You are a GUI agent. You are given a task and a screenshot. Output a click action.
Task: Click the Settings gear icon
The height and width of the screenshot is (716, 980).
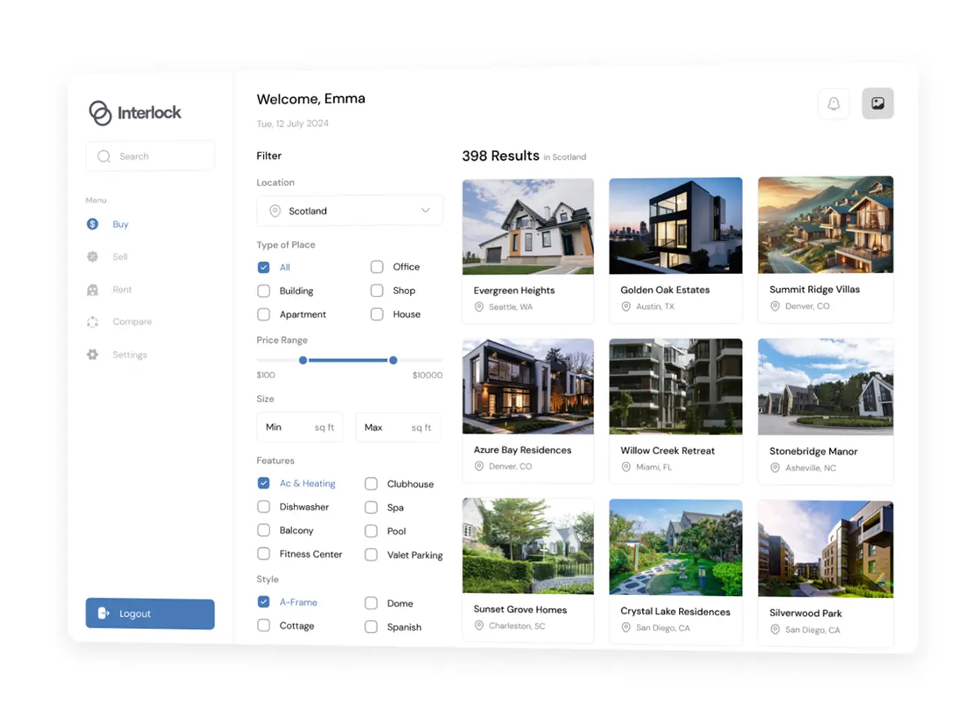pyautogui.click(x=92, y=354)
